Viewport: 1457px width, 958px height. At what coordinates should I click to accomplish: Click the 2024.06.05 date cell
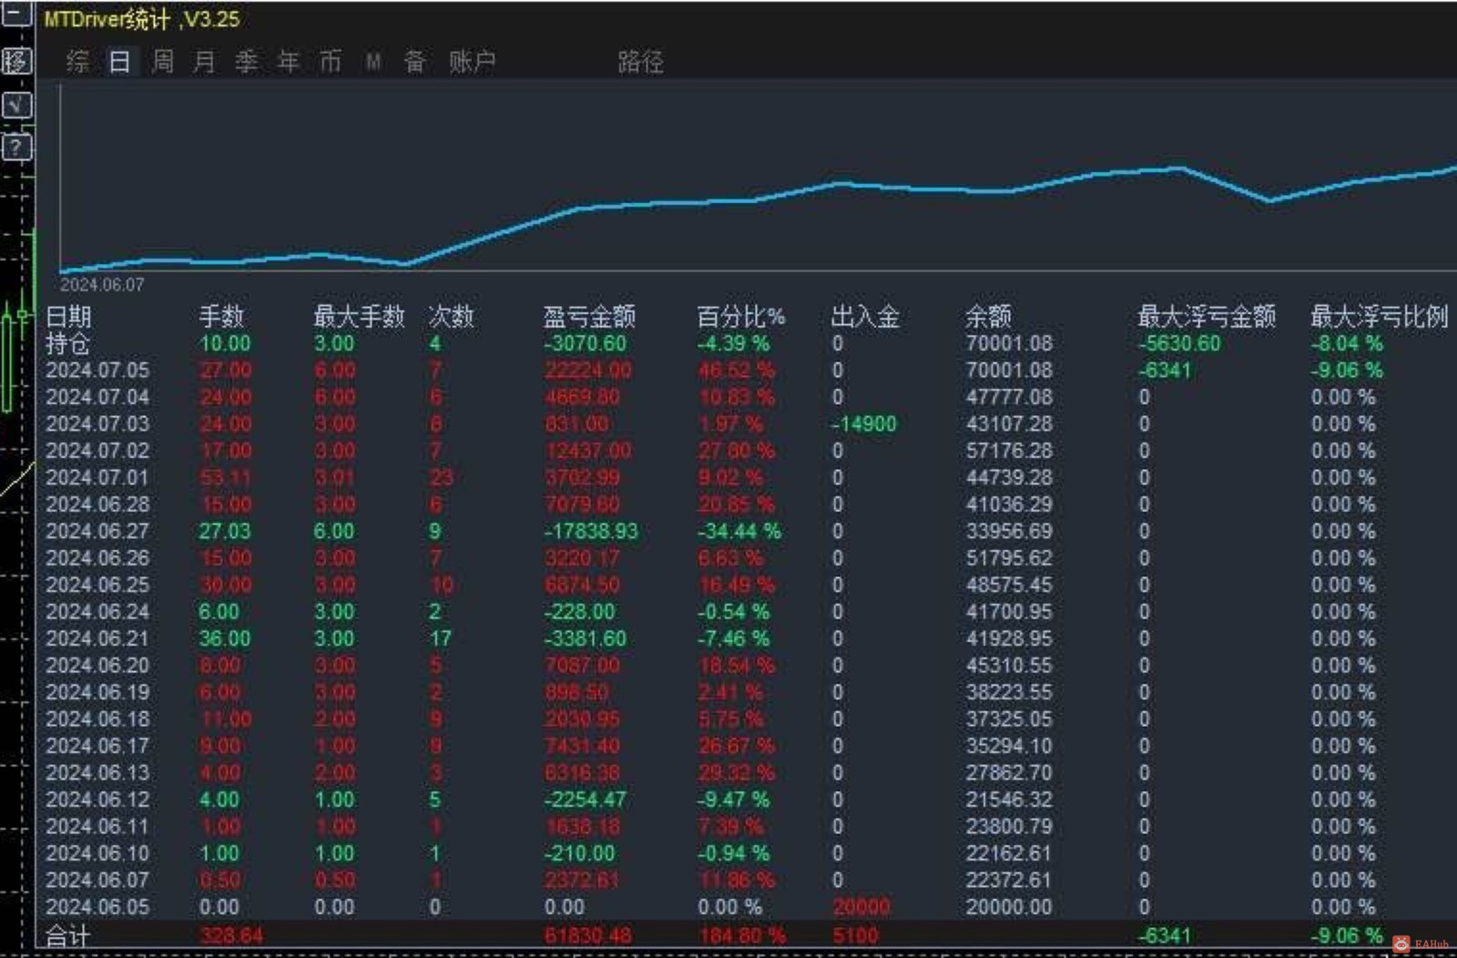tap(97, 907)
